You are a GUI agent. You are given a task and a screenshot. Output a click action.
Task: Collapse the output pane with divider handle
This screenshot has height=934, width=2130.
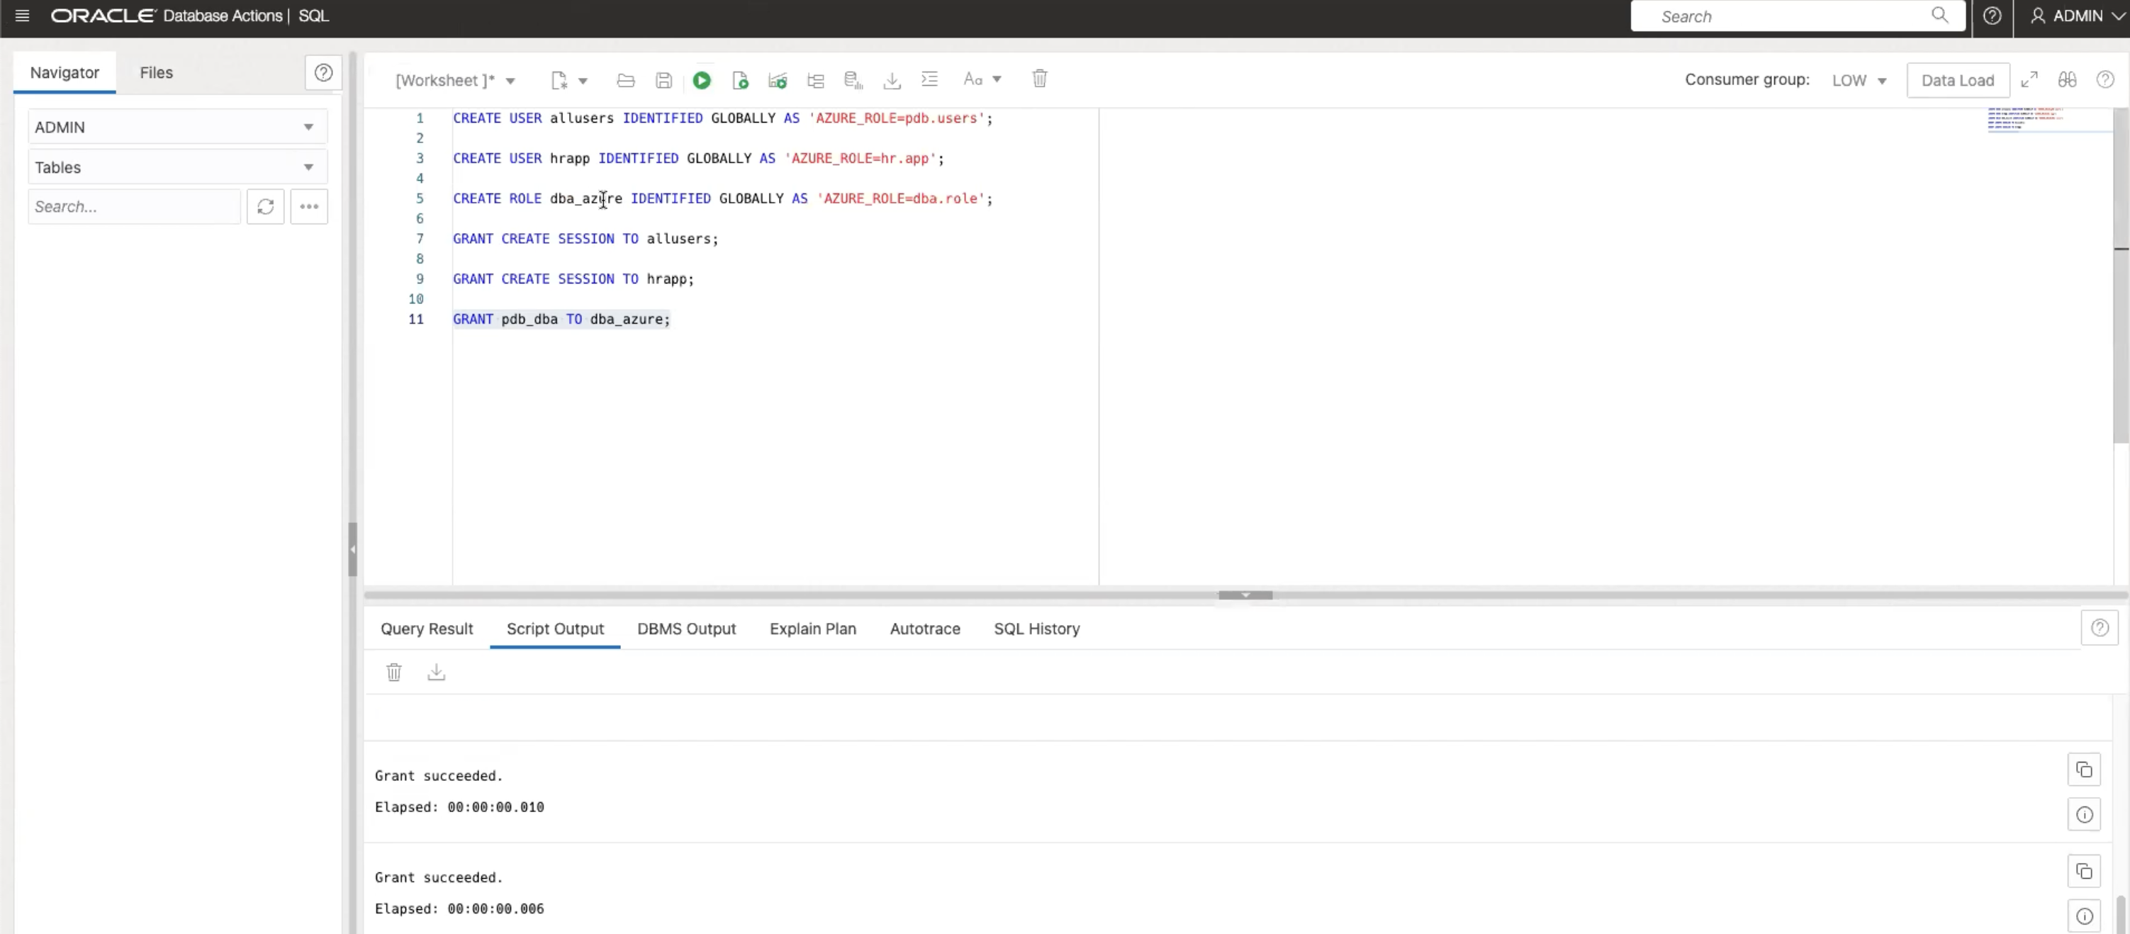pos(1245,595)
